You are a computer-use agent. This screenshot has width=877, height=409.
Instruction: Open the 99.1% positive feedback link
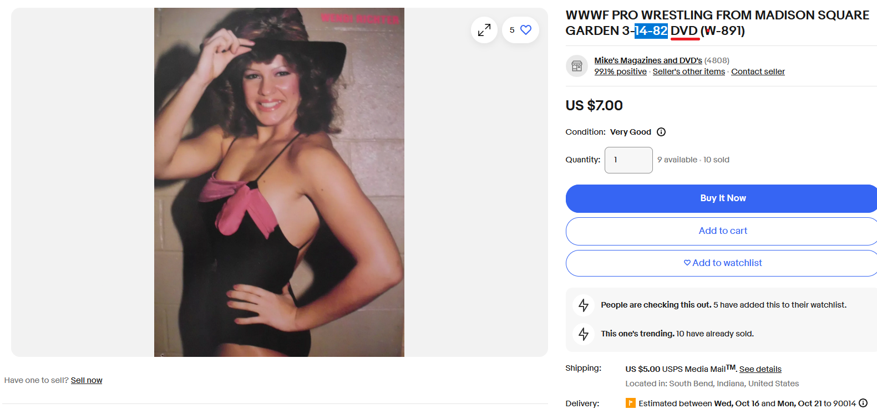[x=620, y=71]
